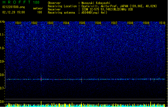Screen dimensions: 168x107
Task: Click the 1503 time marker
Action: (x=50, y=23)
